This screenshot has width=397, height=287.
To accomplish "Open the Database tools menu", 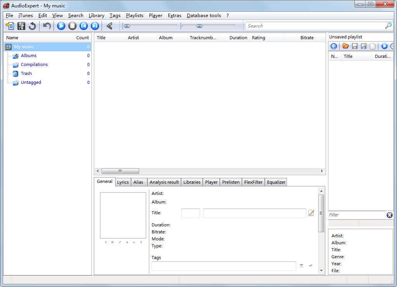I will 204,16.
